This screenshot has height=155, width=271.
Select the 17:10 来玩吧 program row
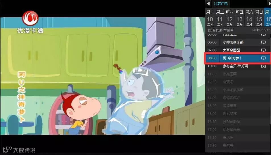(238, 138)
